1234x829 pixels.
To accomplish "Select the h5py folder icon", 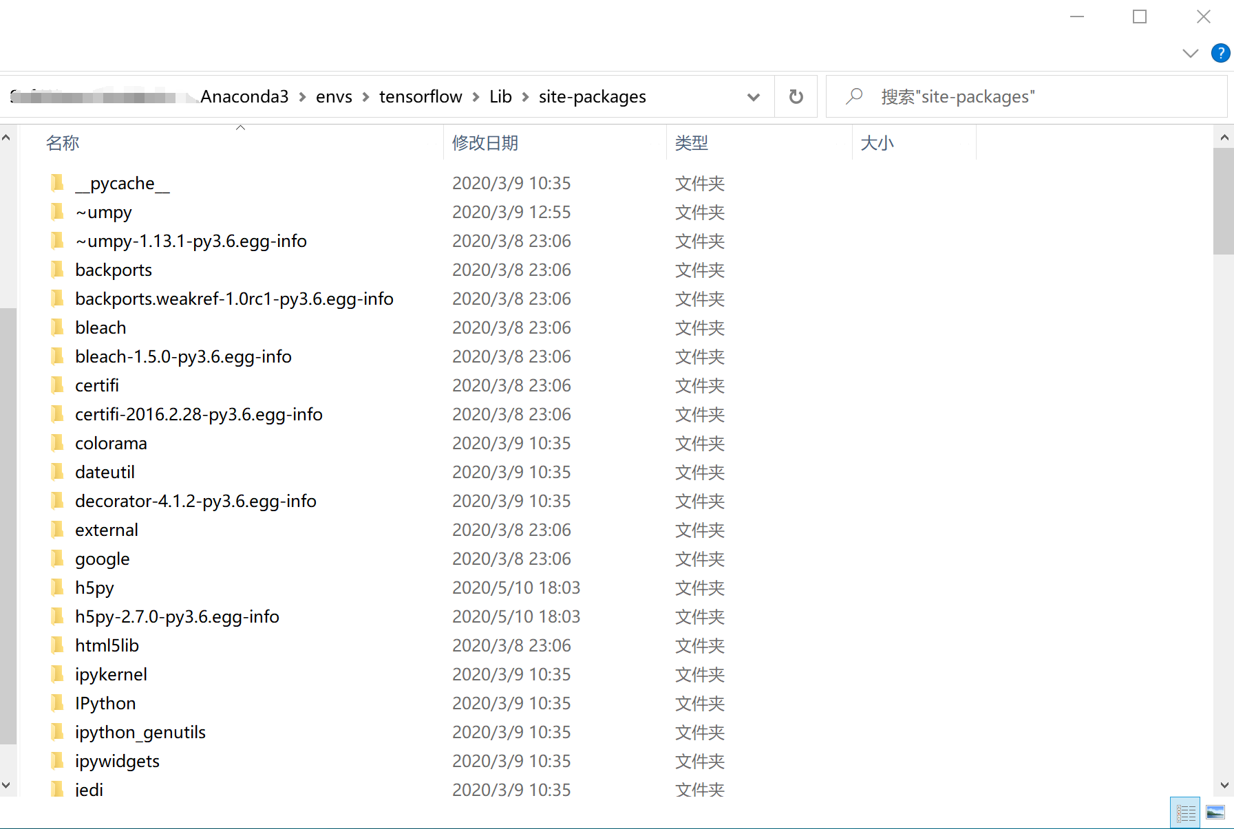I will tap(57, 588).
